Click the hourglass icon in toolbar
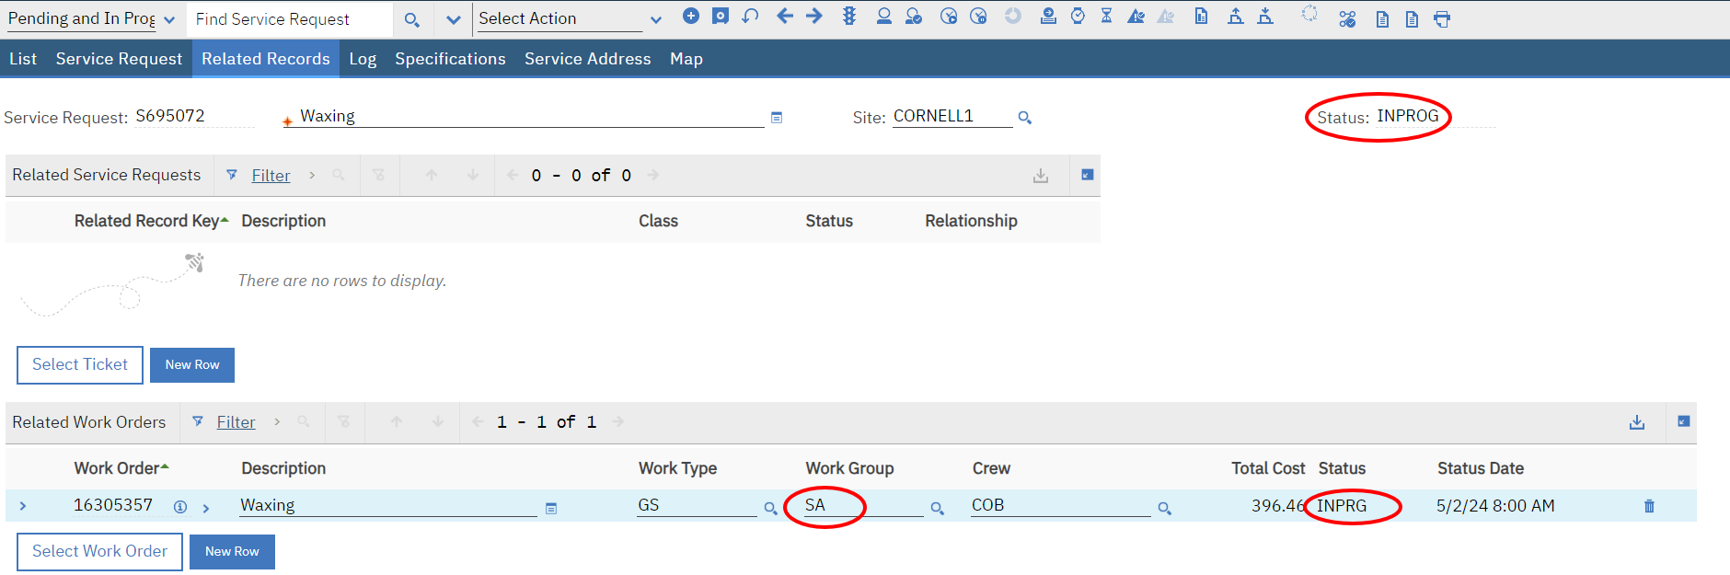Image resolution: width=1730 pixels, height=575 pixels. pyautogui.click(x=1106, y=16)
